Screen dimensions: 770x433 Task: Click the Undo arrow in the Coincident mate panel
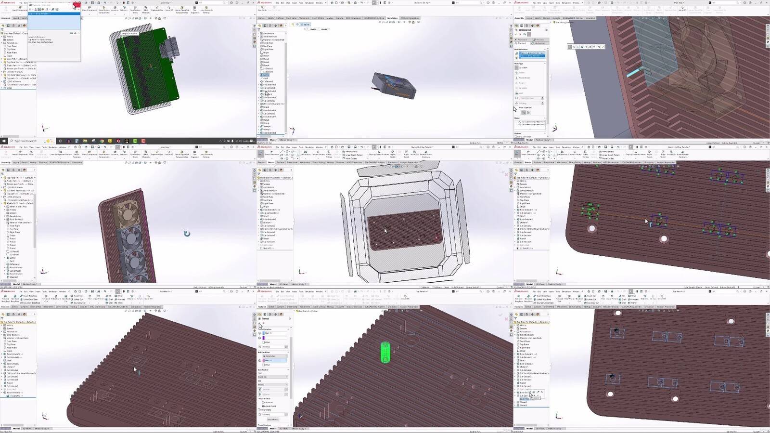pyautogui.click(x=525, y=34)
